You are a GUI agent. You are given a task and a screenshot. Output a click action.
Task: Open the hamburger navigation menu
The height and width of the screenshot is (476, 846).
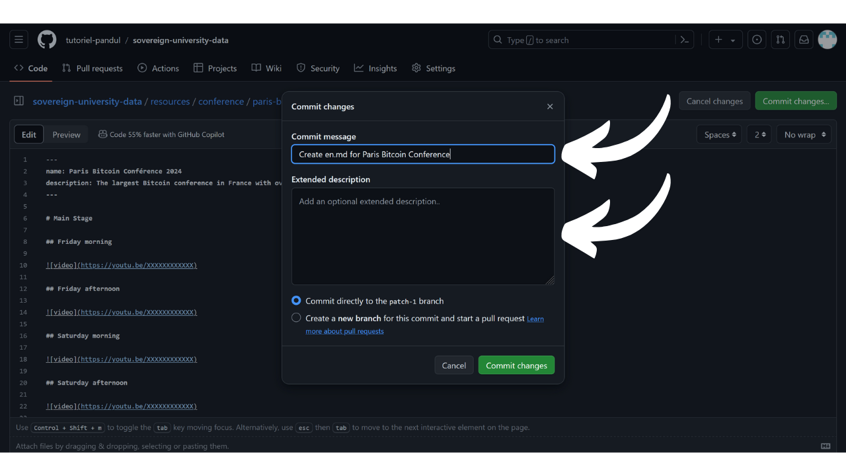[19, 40]
